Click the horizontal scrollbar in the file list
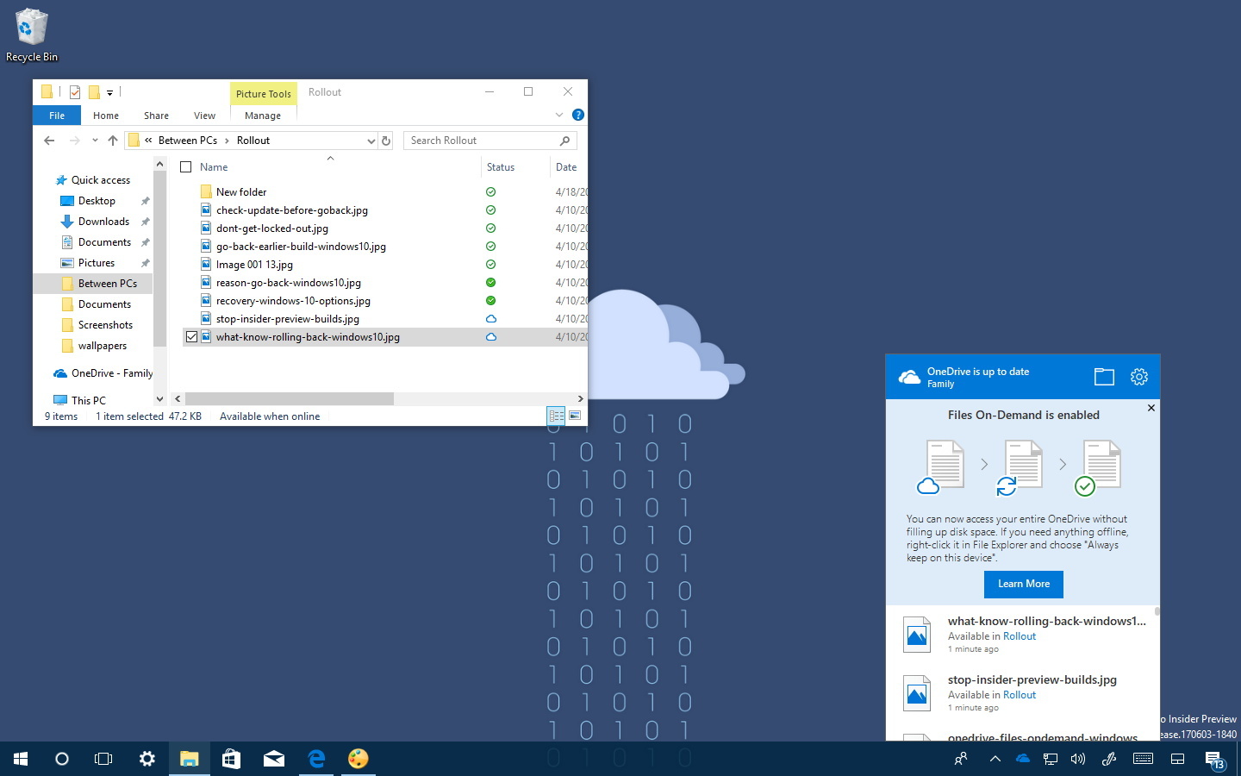Screen dimensions: 1241x776 pos(290,399)
